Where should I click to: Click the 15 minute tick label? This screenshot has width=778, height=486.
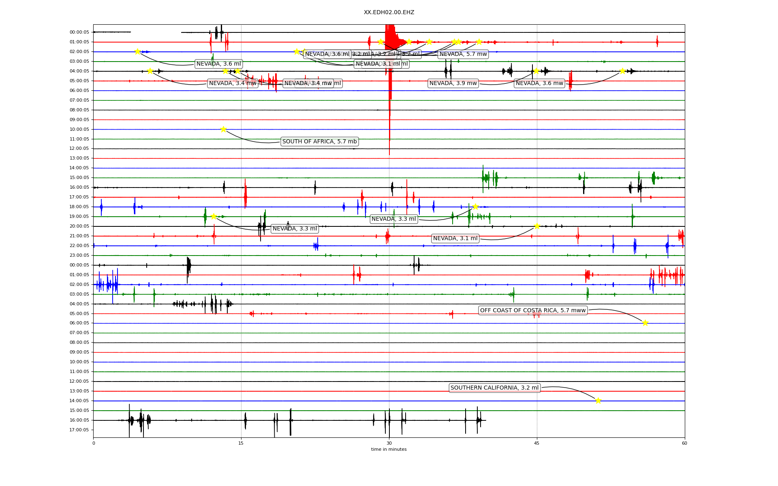[x=241, y=443]
